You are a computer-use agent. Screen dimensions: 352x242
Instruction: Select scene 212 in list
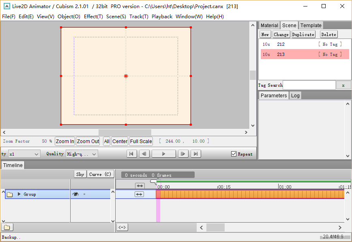[x=305, y=44]
